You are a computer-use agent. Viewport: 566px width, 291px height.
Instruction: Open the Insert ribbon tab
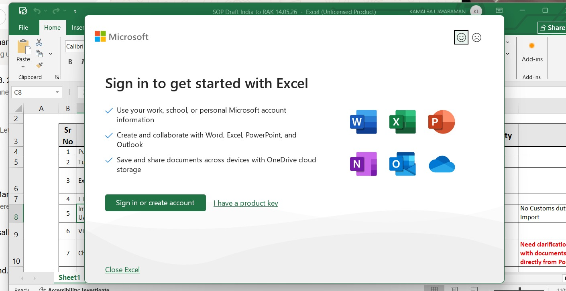(77, 28)
